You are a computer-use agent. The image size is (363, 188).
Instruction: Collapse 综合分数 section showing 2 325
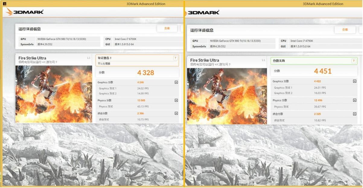tap(355, 114)
